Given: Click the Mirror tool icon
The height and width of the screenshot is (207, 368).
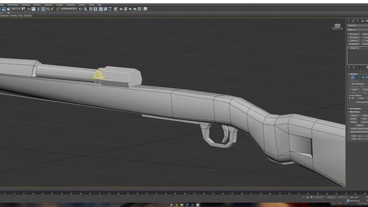Looking at the screenshot, I should coord(80,9).
